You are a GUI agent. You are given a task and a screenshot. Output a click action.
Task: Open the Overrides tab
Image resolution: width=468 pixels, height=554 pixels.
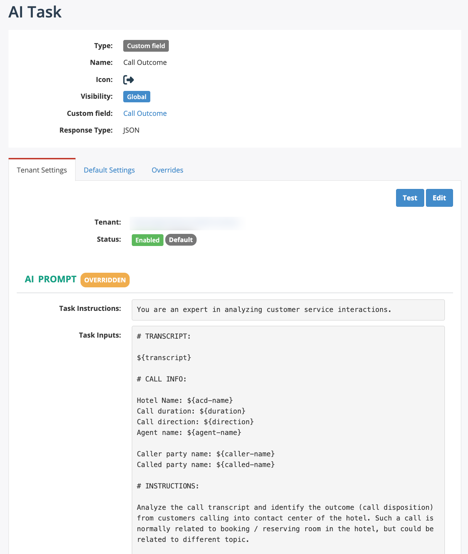pyautogui.click(x=167, y=170)
